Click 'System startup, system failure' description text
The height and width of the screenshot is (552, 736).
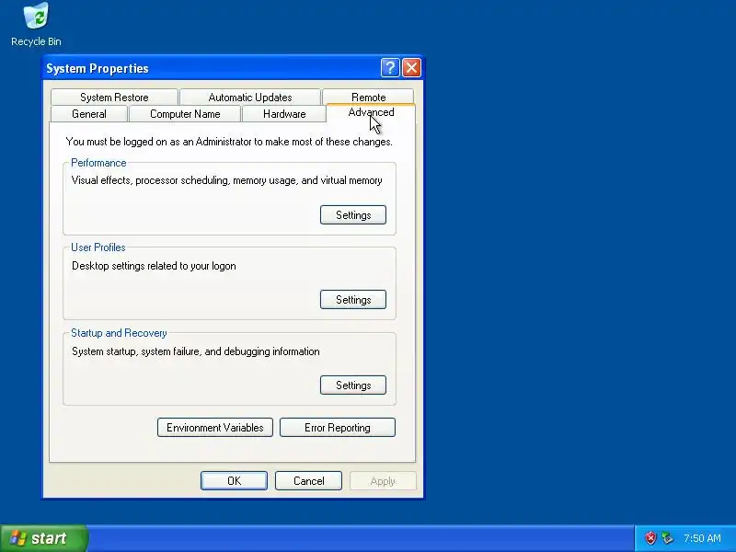point(196,351)
